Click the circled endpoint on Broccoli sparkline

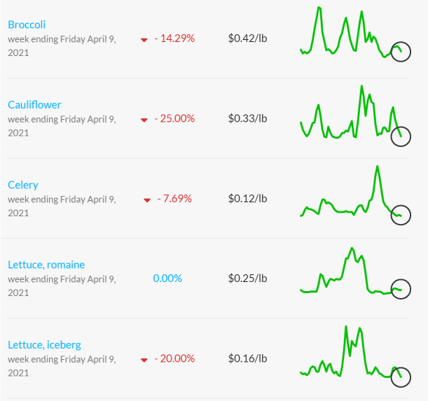pos(401,52)
